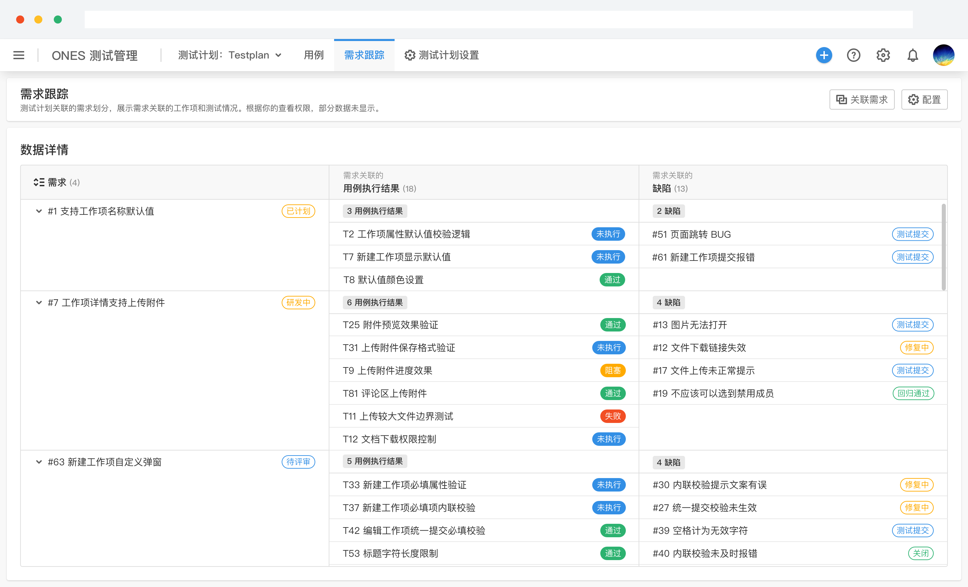Collapse requirement #7 工作项详情支持上传附件

tap(39, 303)
